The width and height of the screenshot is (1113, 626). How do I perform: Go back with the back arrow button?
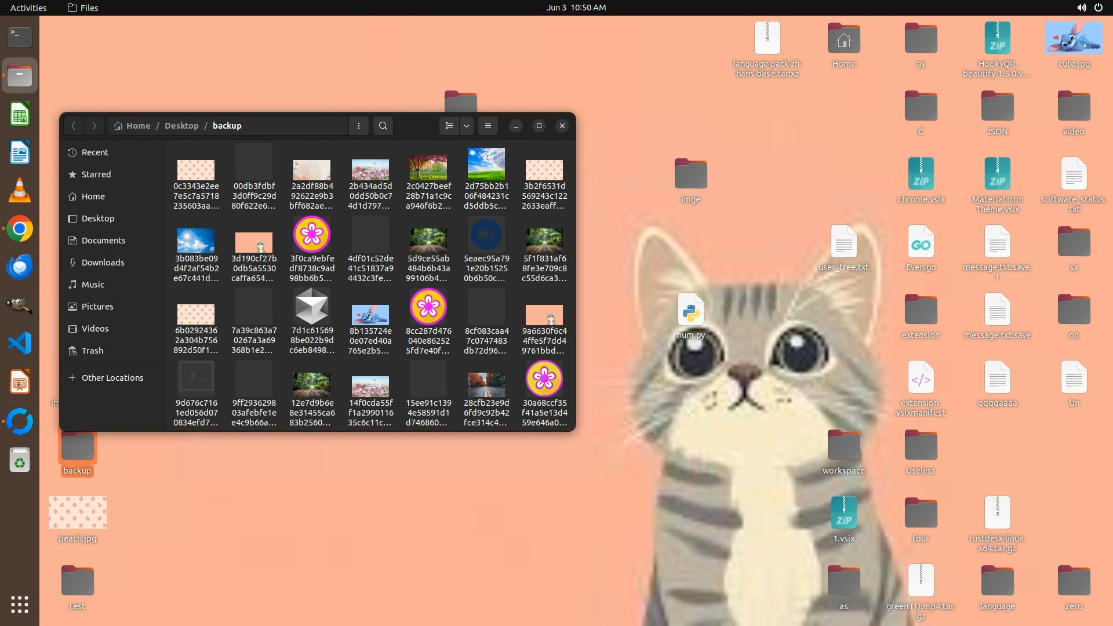74,126
